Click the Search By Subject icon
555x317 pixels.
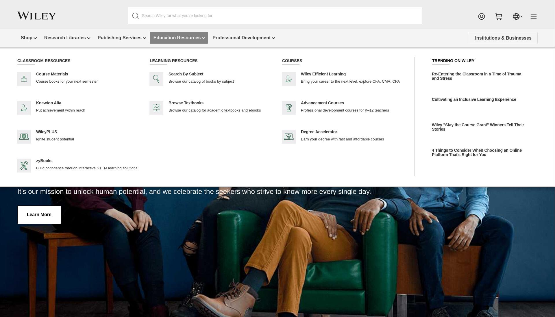point(156,79)
